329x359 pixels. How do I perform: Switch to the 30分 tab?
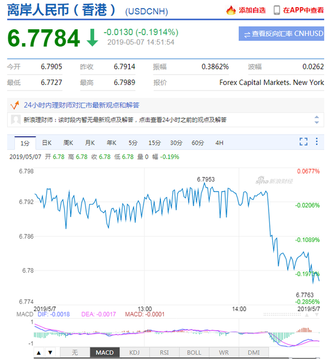pyautogui.click(x=176, y=143)
